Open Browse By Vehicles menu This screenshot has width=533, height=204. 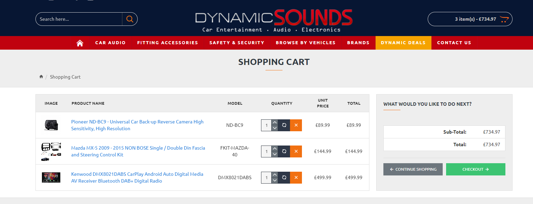[x=306, y=43]
